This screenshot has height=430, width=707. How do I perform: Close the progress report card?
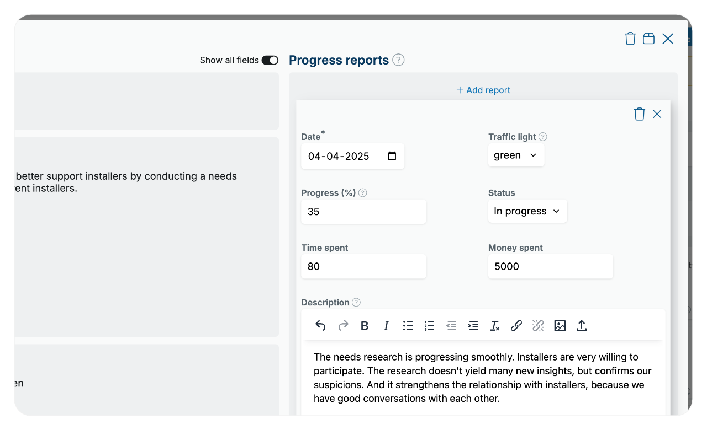pyautogui.click(x=657, y=114)
